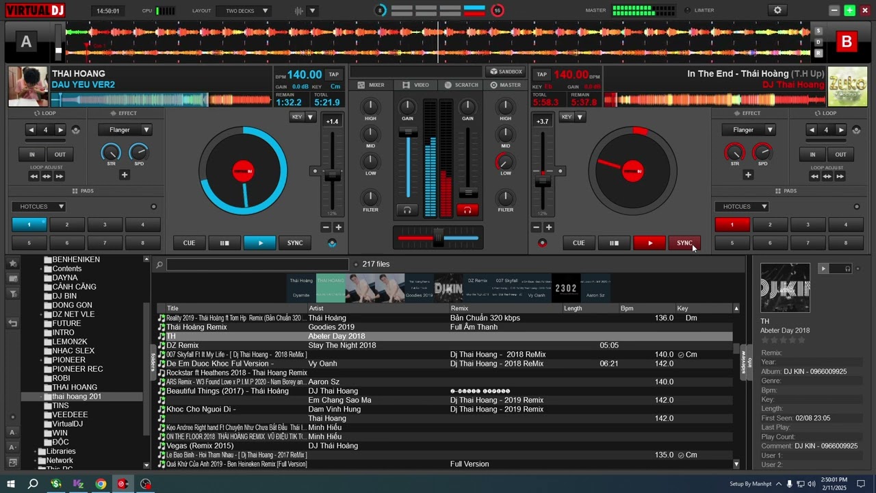Click deck A blue circular icon beside SYNC
The image size is (876, 493).
point(332,243)
